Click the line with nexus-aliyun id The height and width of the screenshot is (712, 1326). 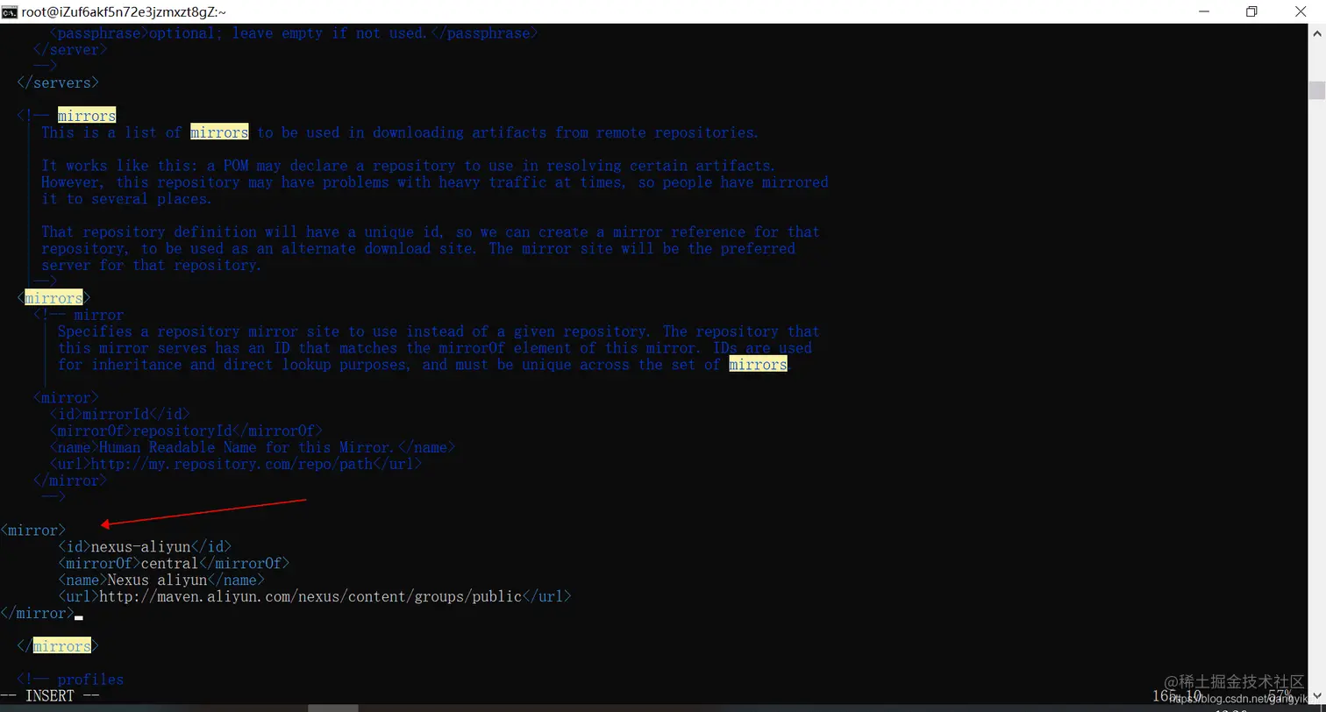[x=145, y=546]
